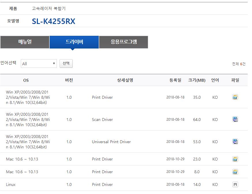Click the SL-K4255RX model name

pyautogui.click(x=53, y=21)
